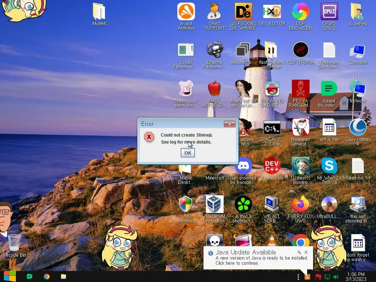Open the CHAT SUPPORT desktop icon
This screenshot has height=282, width=376.
tap(214, 16)
